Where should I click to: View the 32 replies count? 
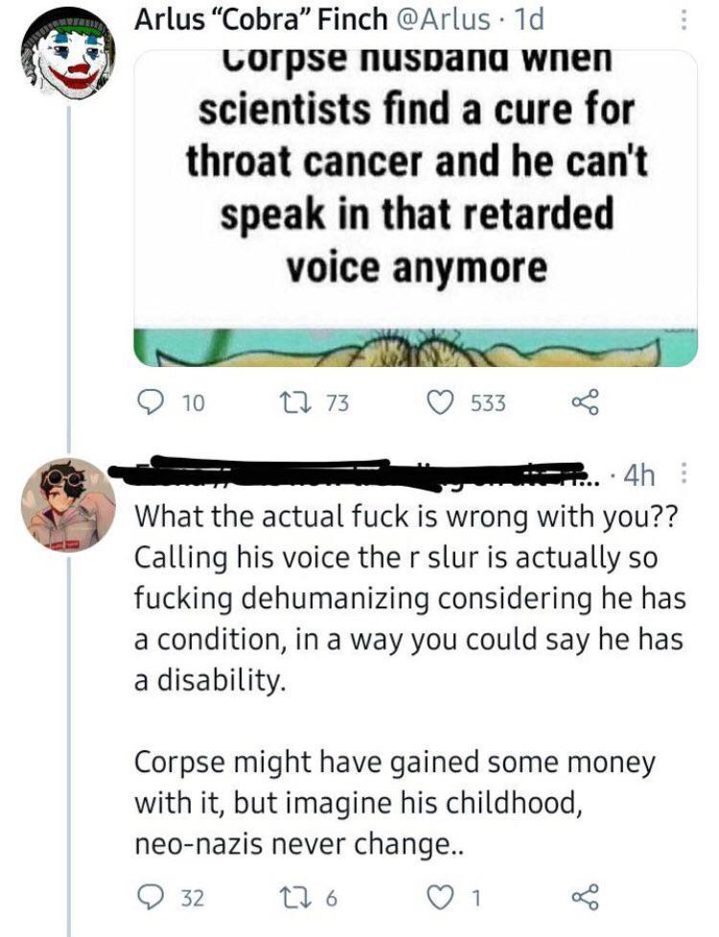click(x=193, y=899)
